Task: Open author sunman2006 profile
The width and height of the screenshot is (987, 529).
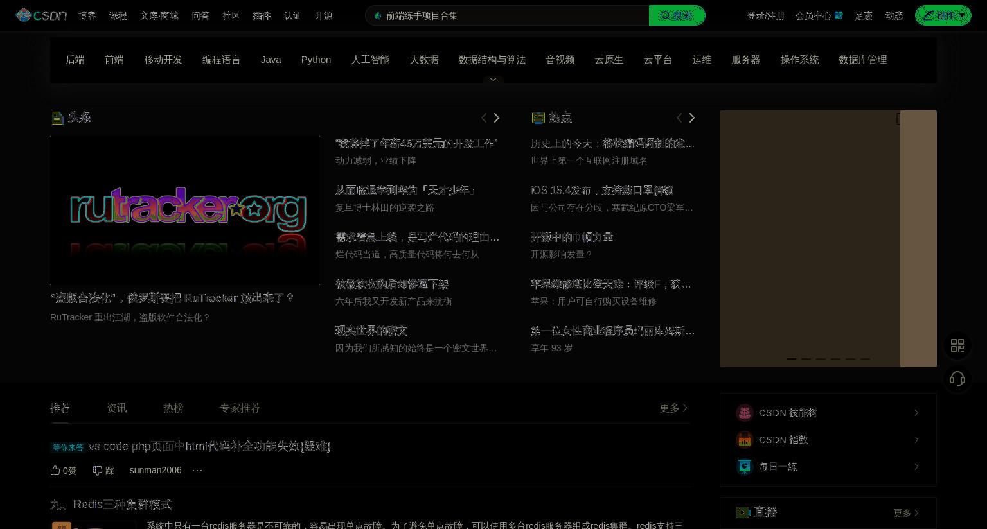Action: point(156,470)
